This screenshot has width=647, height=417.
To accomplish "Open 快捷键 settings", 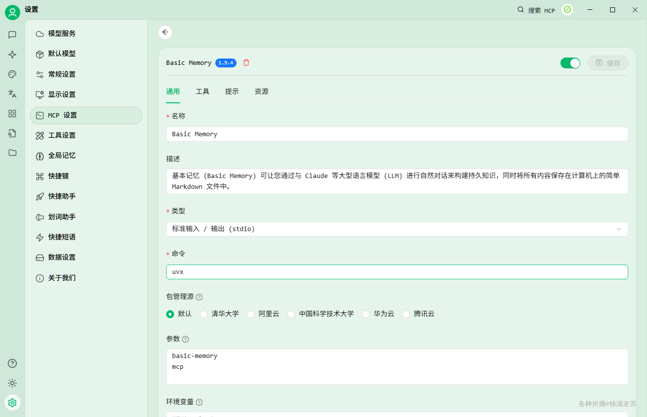I will tap(86, 176).
